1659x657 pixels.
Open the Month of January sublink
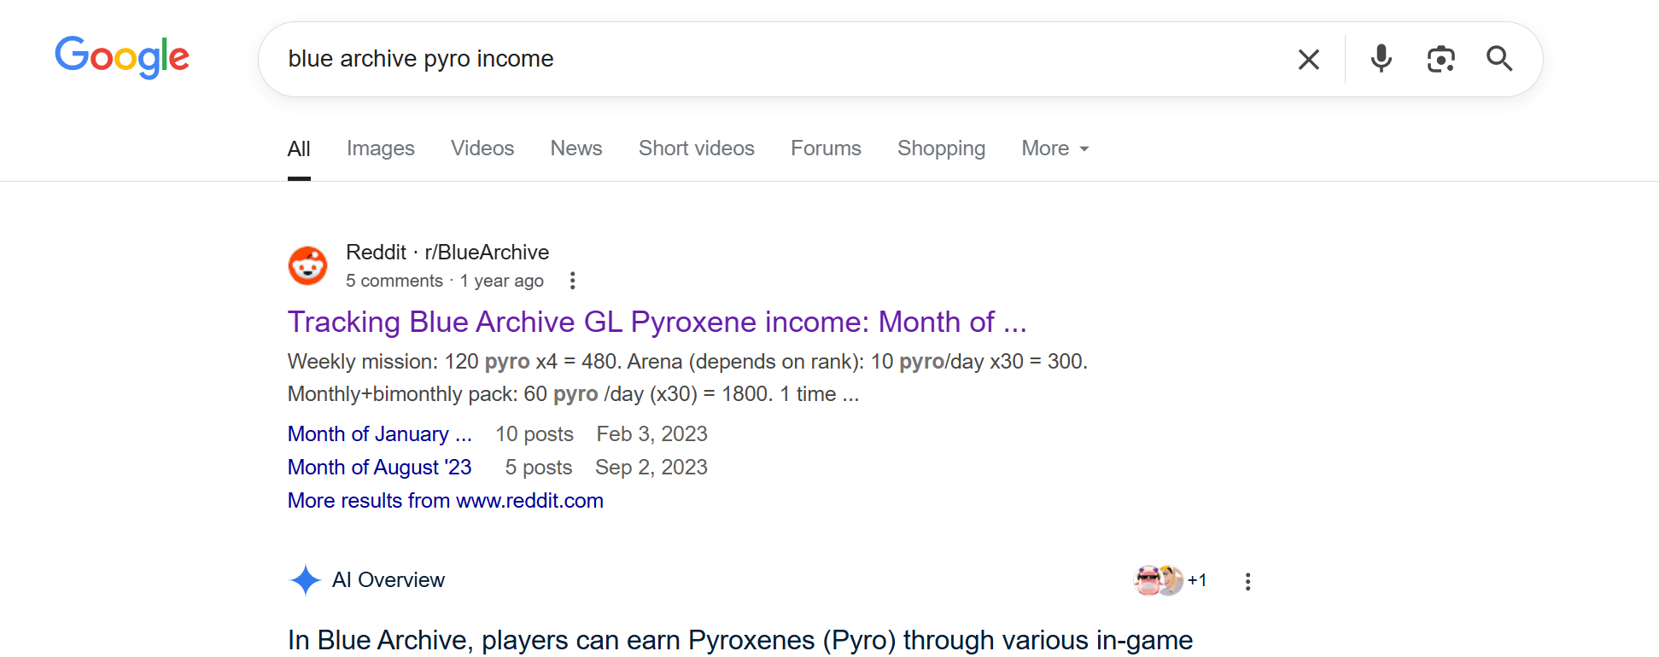coord(379,434)
